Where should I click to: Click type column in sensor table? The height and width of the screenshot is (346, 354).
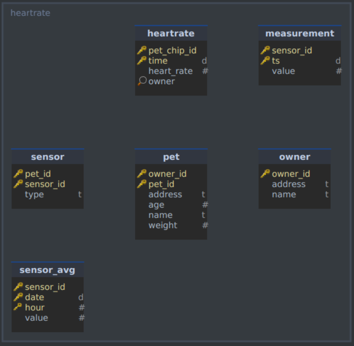[47, 195]
